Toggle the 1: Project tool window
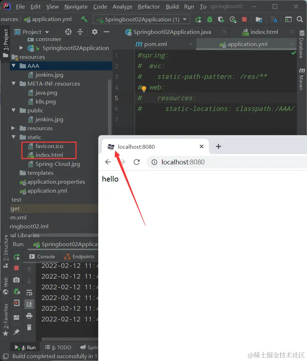The width and height of the screenshot is (307, 361). click(5, 42)
